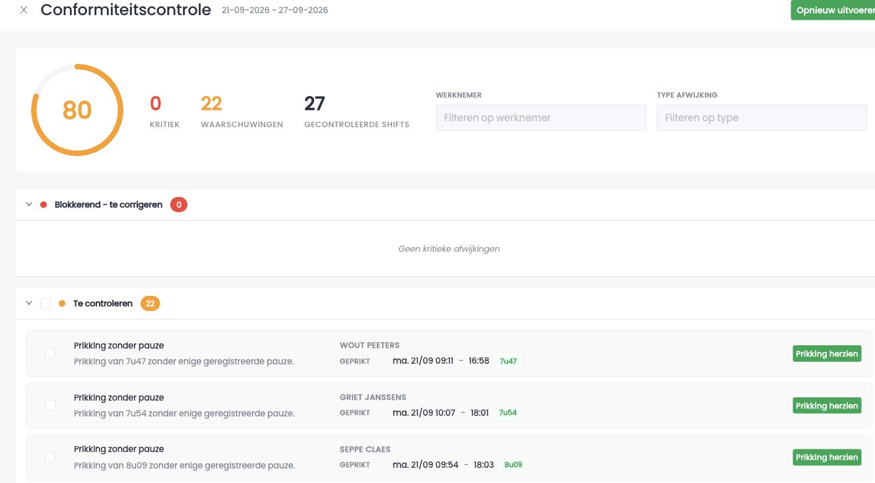Click the green 7u47 duration tag
This screenshot has width=875, height=483.
pyautogui.click(x=508, y=361)
